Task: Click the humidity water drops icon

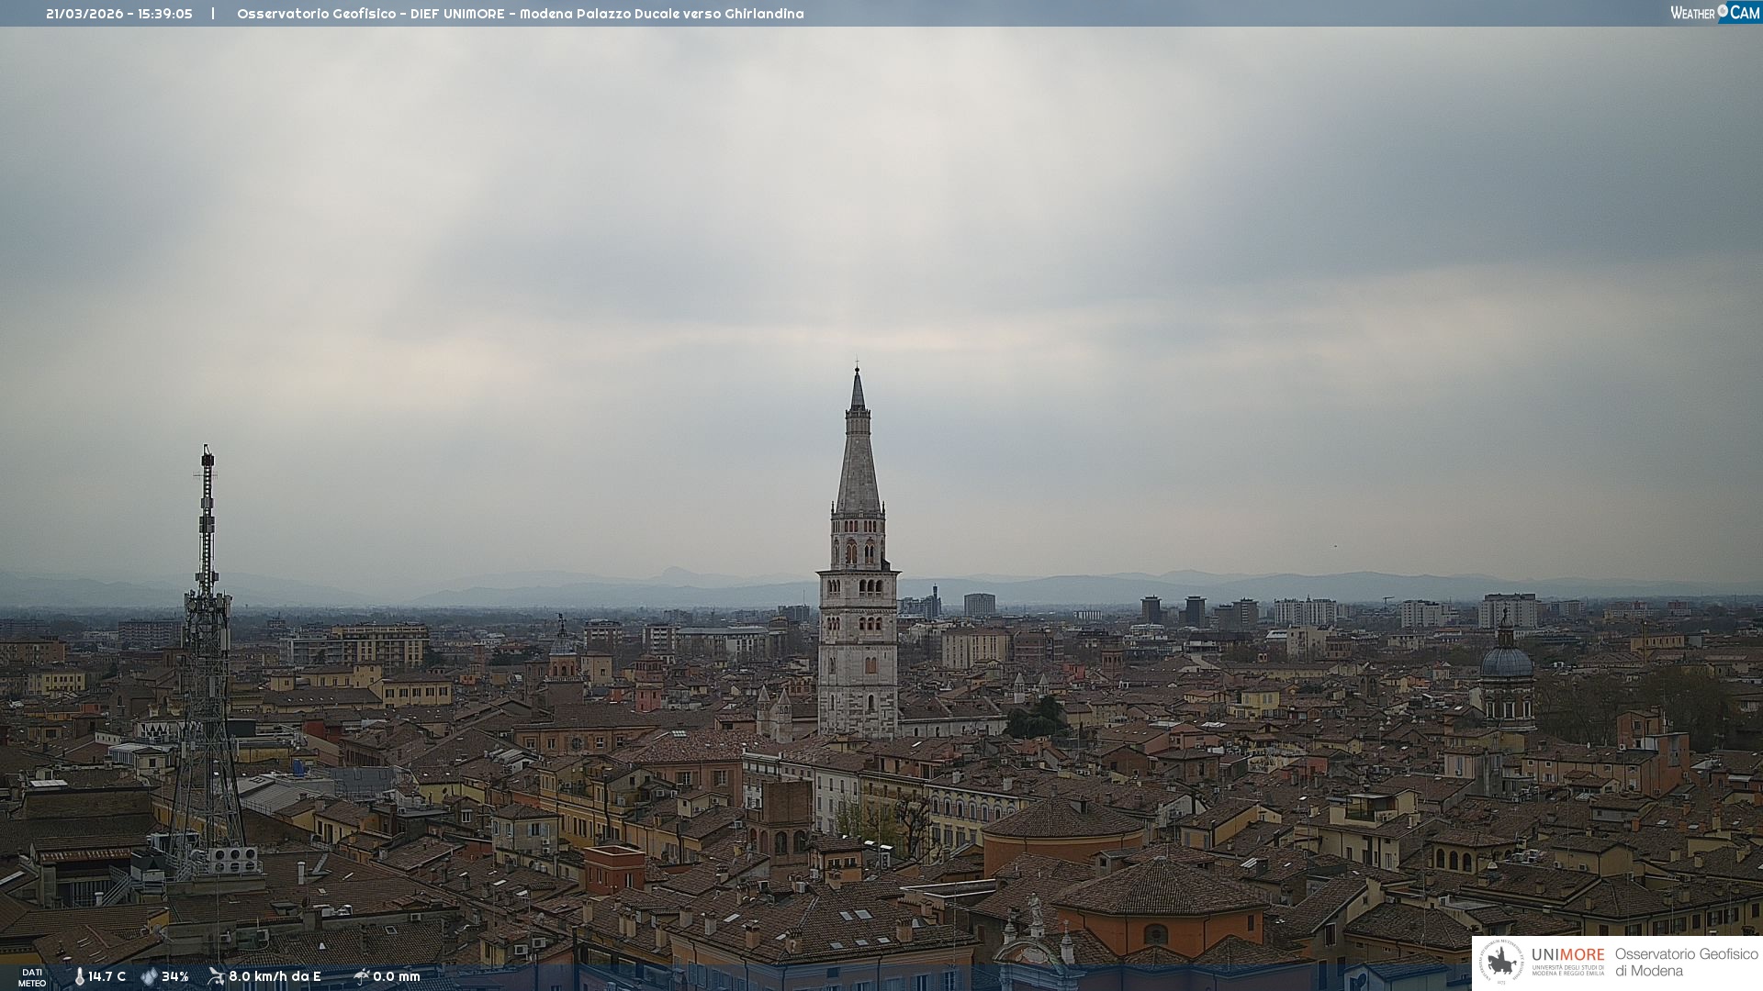Action: (x=149, y=976)
